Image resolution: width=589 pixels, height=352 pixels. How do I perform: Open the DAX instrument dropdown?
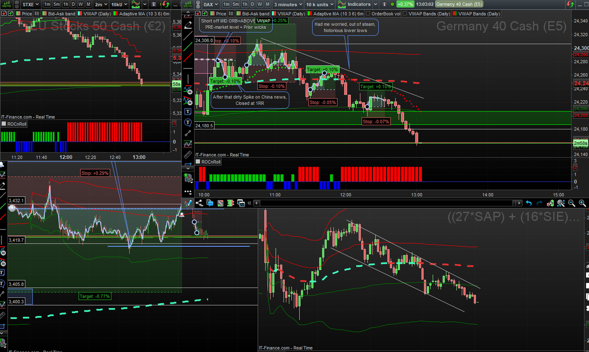pyautogui.click(x=211, y=4)
